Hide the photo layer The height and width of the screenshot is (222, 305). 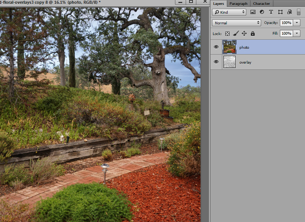click(216, 47)
